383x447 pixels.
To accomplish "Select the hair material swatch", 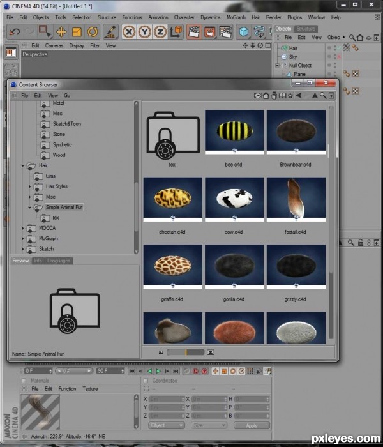I will [x=40, y=412].
